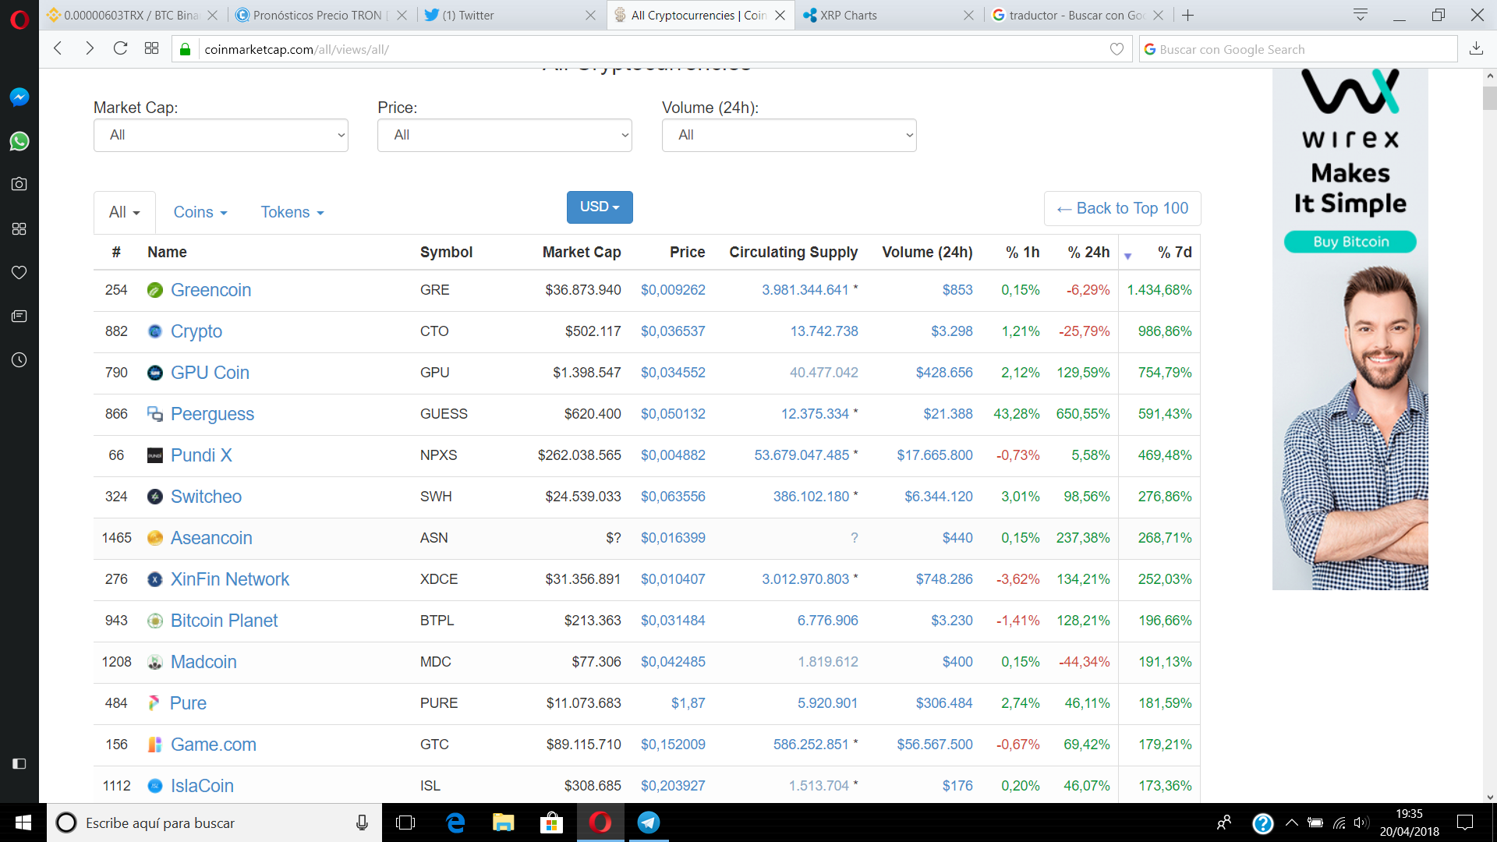Open Telegram from the taskbar
1497x842 pixels.
click(649, 823)
